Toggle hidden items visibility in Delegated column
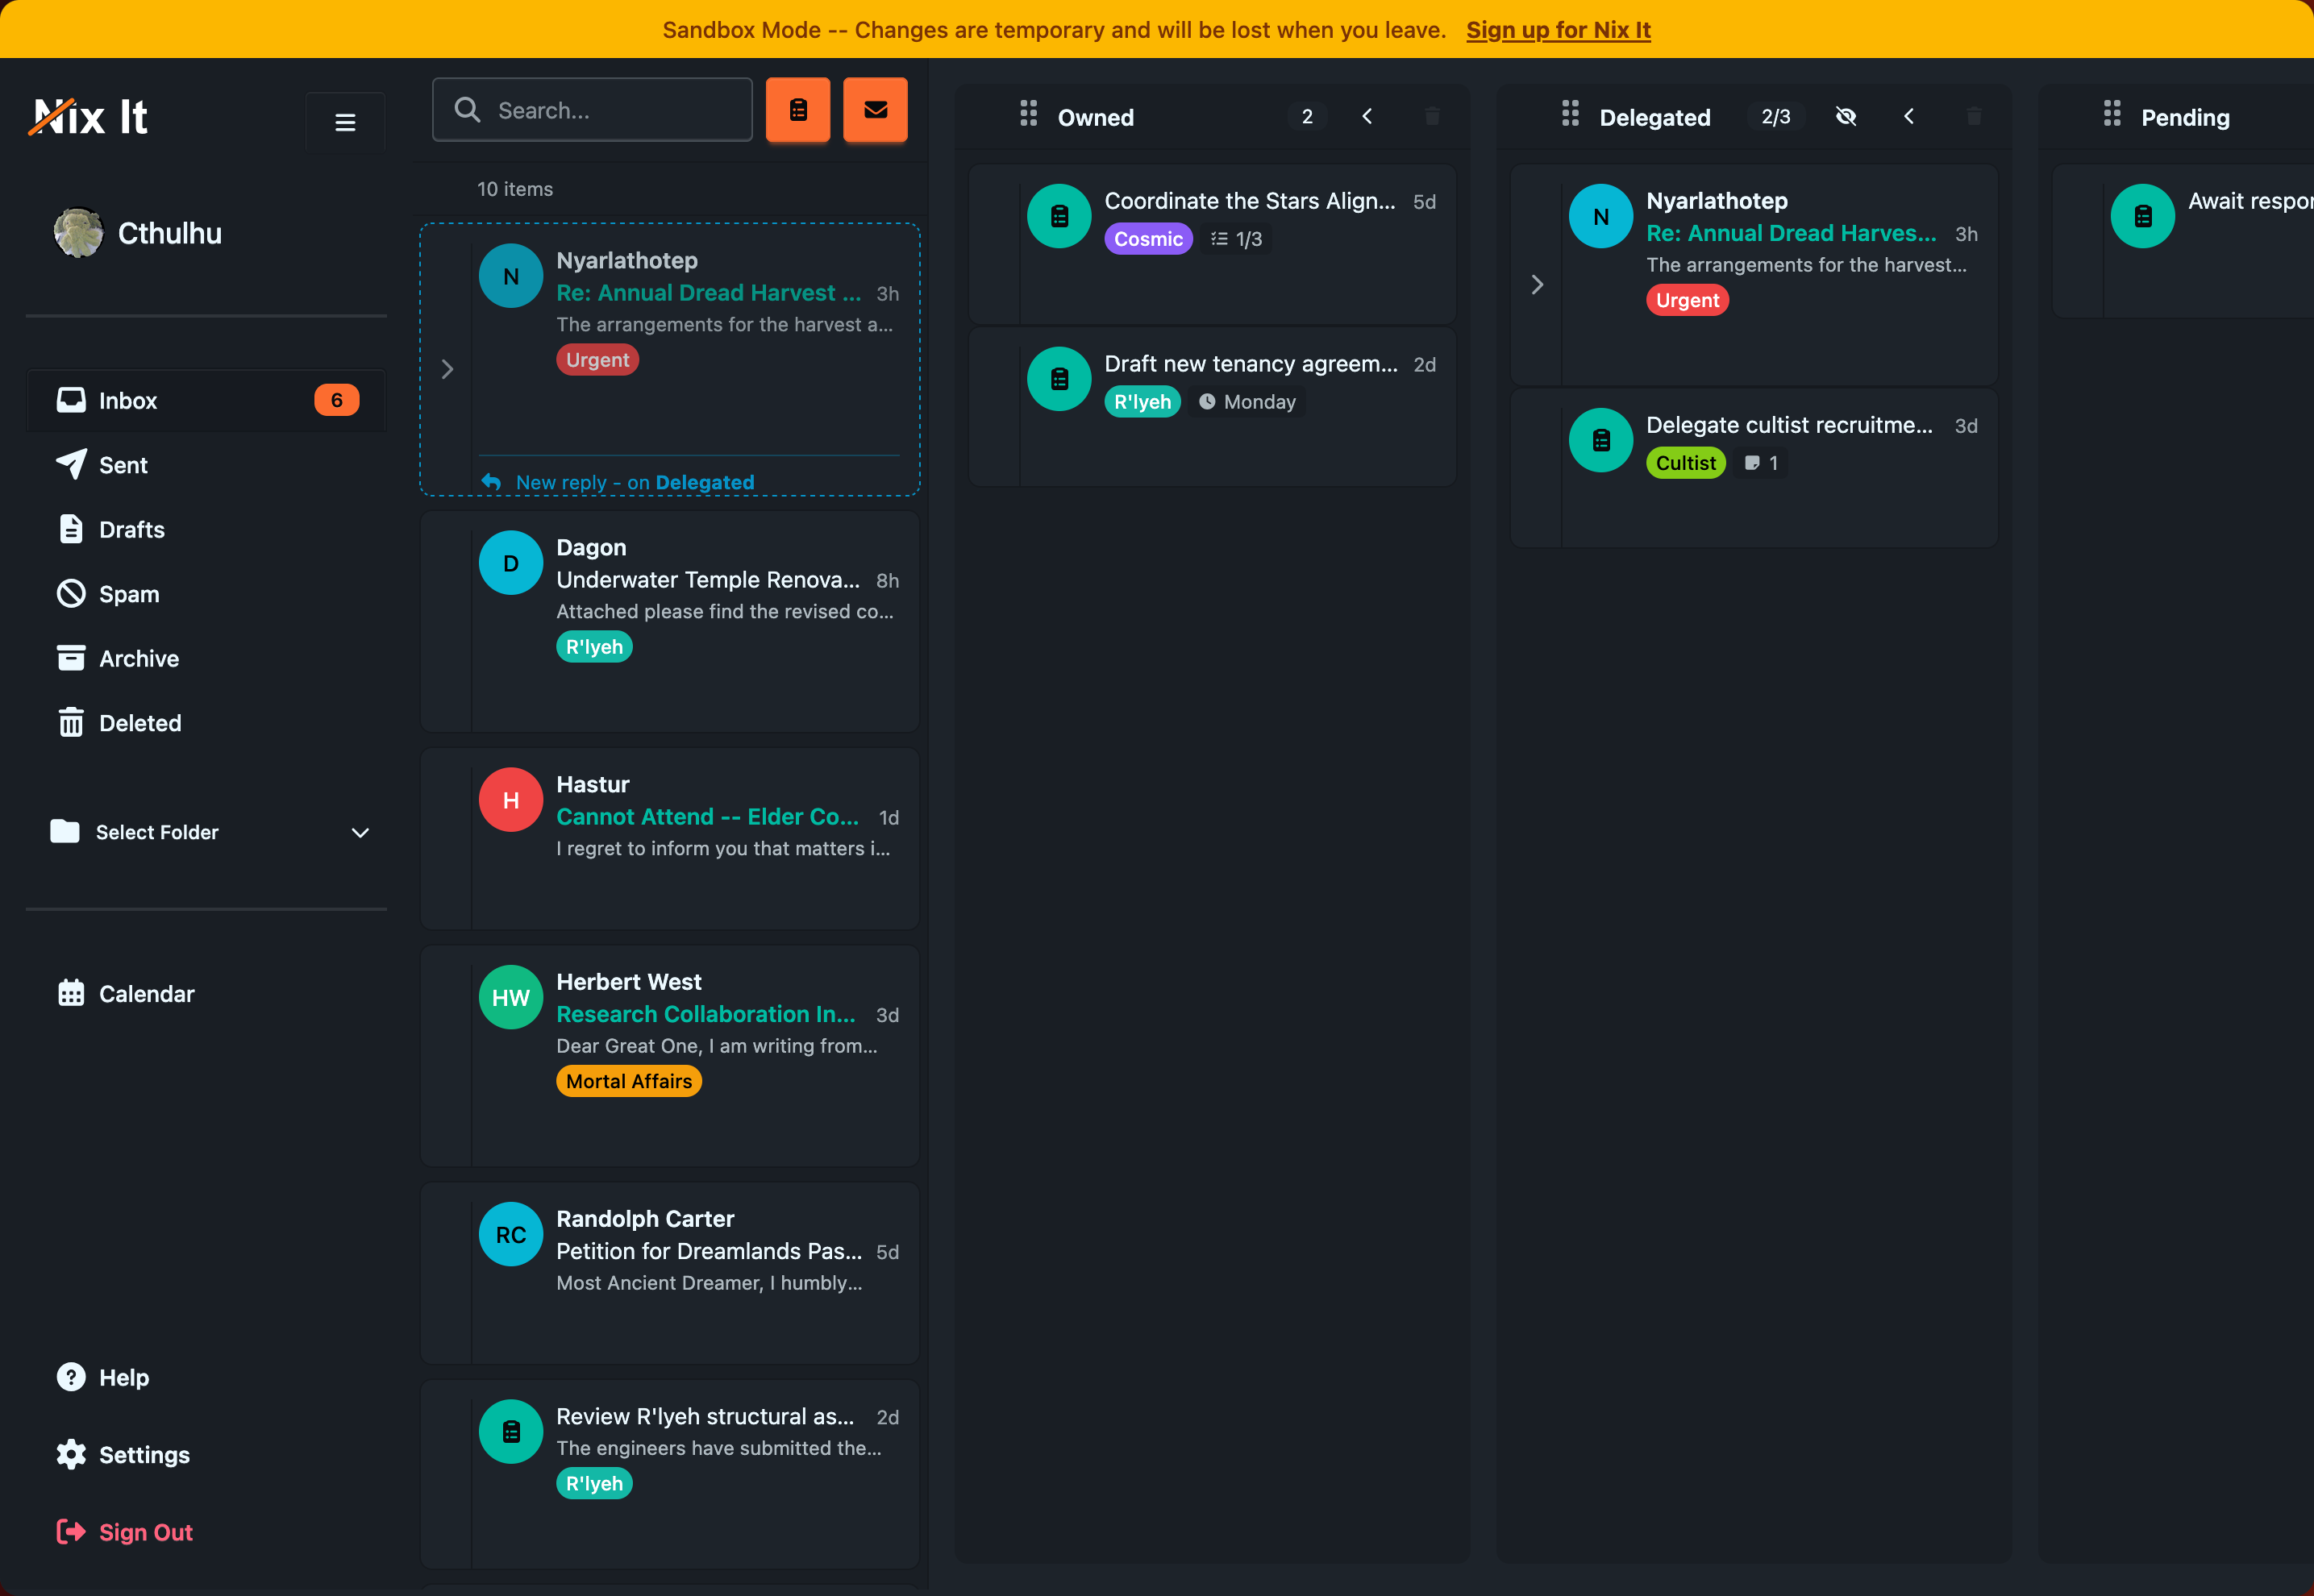Viewport: 2314px width, 1596px height. (x=1846, y=116)
